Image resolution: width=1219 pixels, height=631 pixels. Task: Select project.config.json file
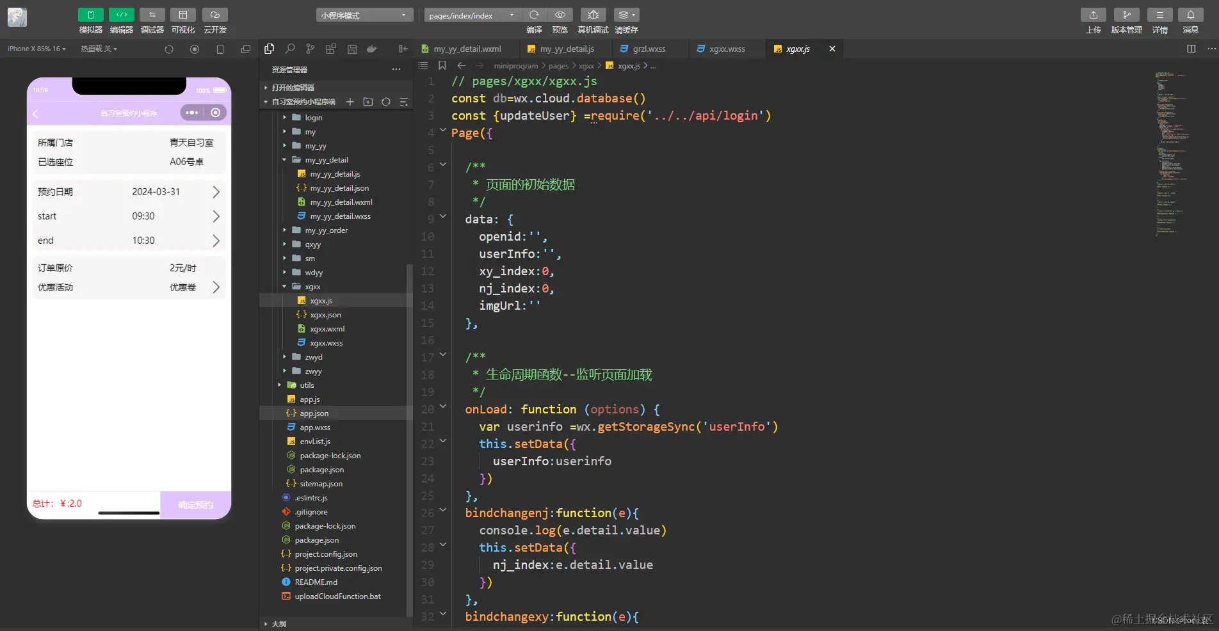point(326,554)
